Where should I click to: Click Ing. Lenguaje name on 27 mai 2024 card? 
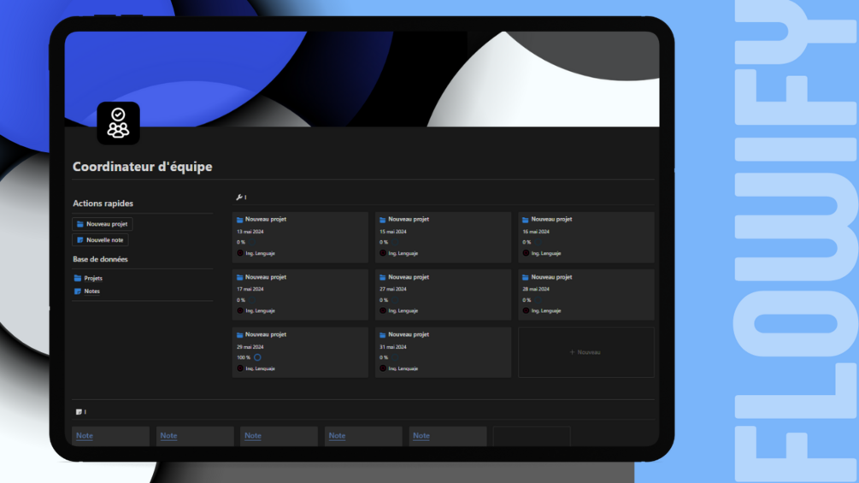click(403, 310)
